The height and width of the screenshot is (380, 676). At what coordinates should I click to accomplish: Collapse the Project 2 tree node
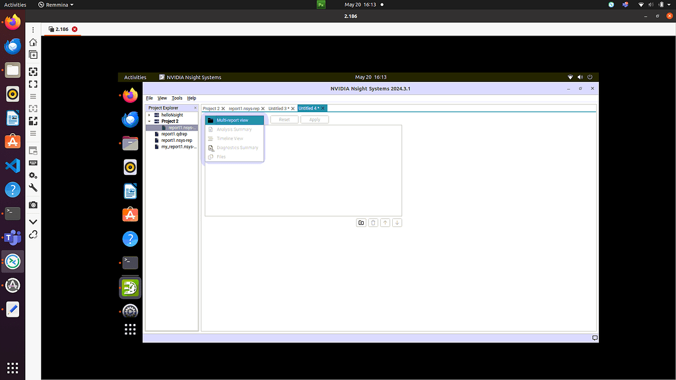[151, 121]
